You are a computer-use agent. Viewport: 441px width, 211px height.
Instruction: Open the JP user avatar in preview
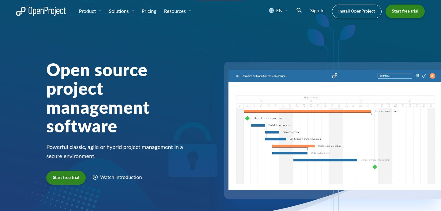point(432,76)
